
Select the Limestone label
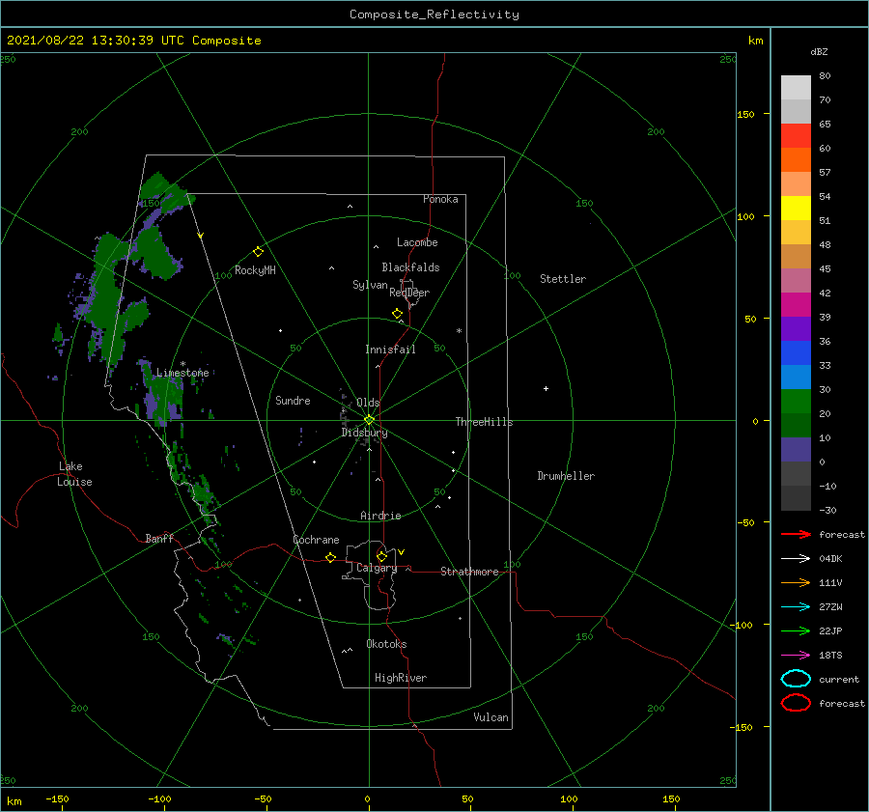[182, 373]
